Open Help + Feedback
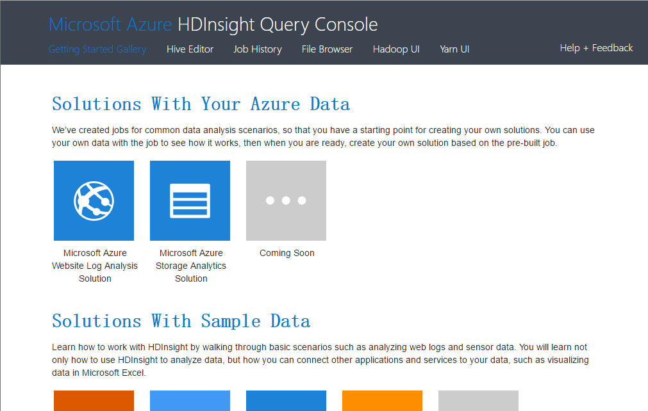This screenshot has width=648, height=411. pos(596,48)
